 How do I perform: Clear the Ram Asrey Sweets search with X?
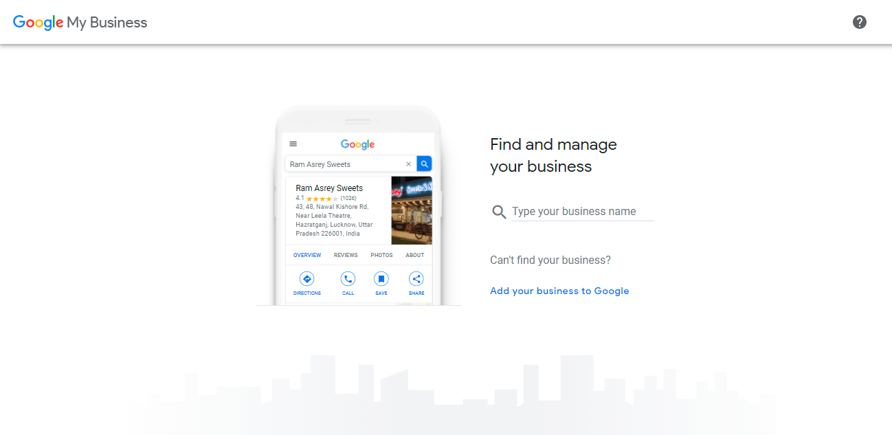pos(408,164)
